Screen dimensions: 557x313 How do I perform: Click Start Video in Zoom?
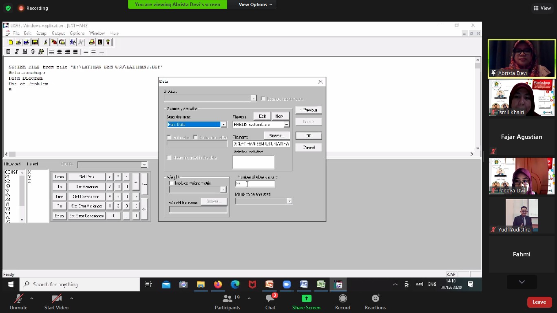(x=56, y=302)
